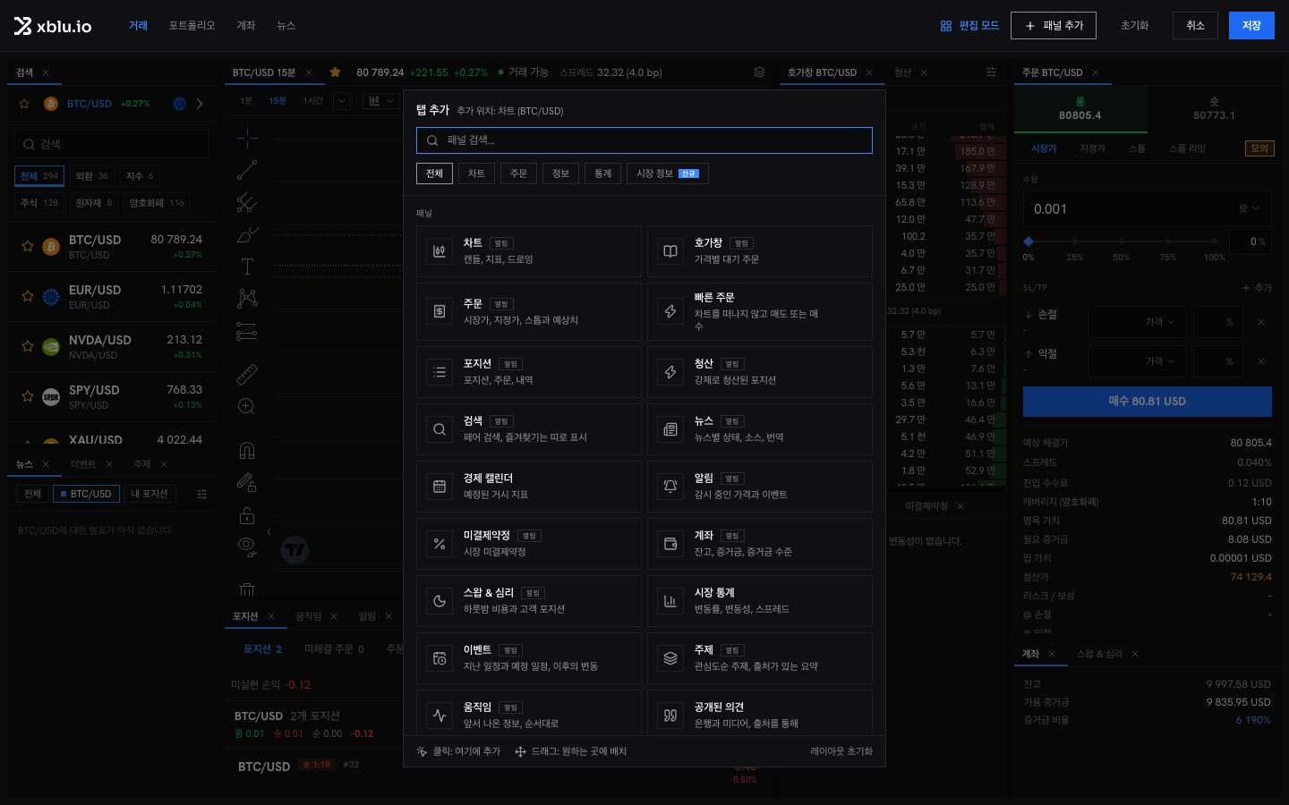Click 레이아웃 초기화 in dialog footer
The image size is (1289, 805).
(x=841, y=751)
